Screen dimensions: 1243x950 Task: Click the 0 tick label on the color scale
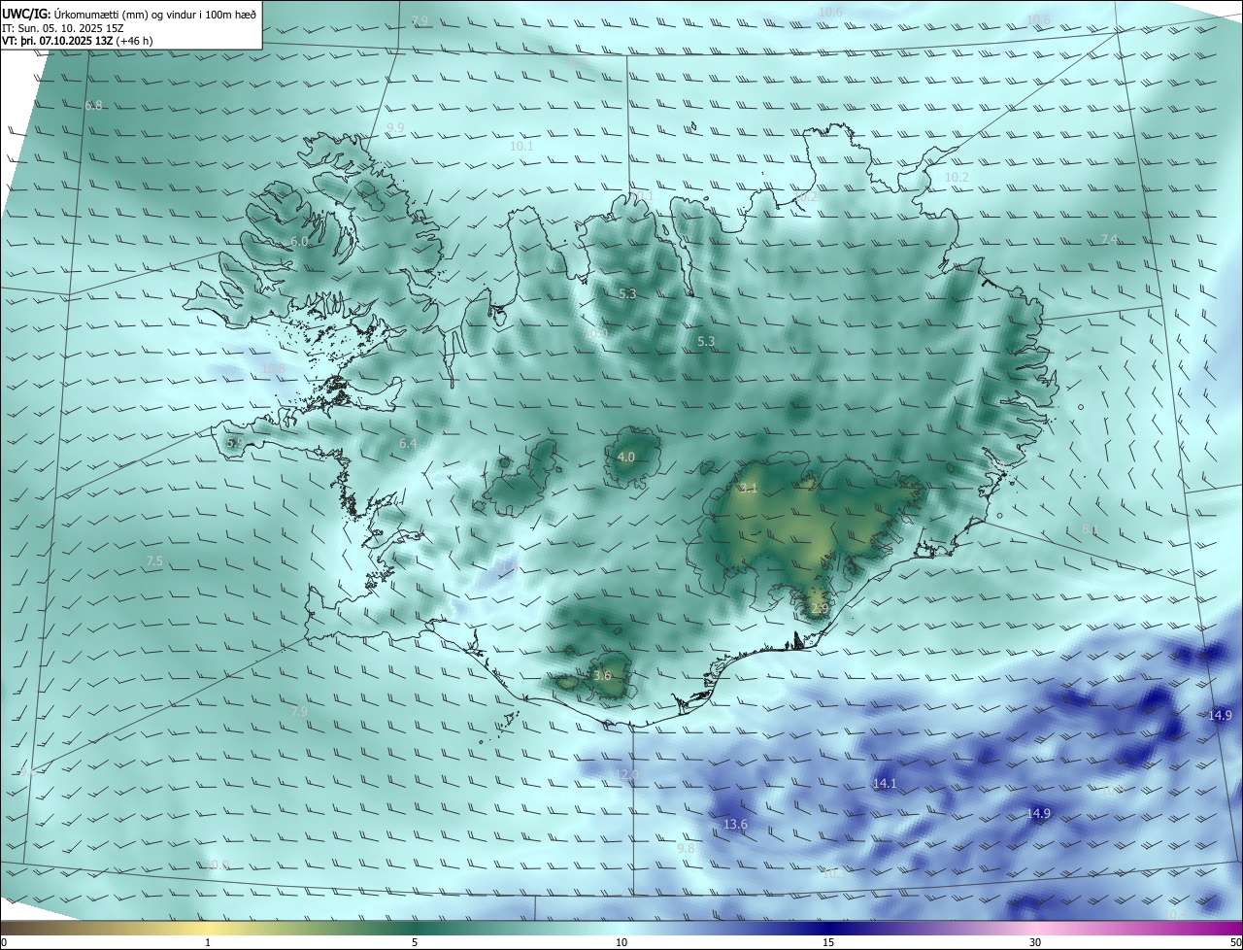tap(4, 942)
